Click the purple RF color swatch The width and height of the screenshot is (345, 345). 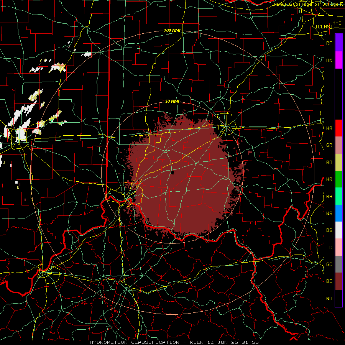point(338,43)
